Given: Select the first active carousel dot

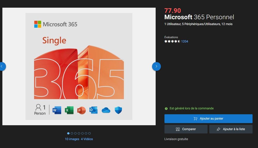Looking at the screenshot, I should 68,133.
